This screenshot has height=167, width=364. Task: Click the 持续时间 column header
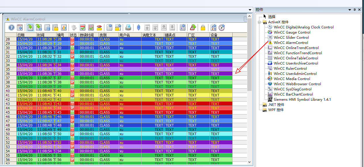(89, 35)
